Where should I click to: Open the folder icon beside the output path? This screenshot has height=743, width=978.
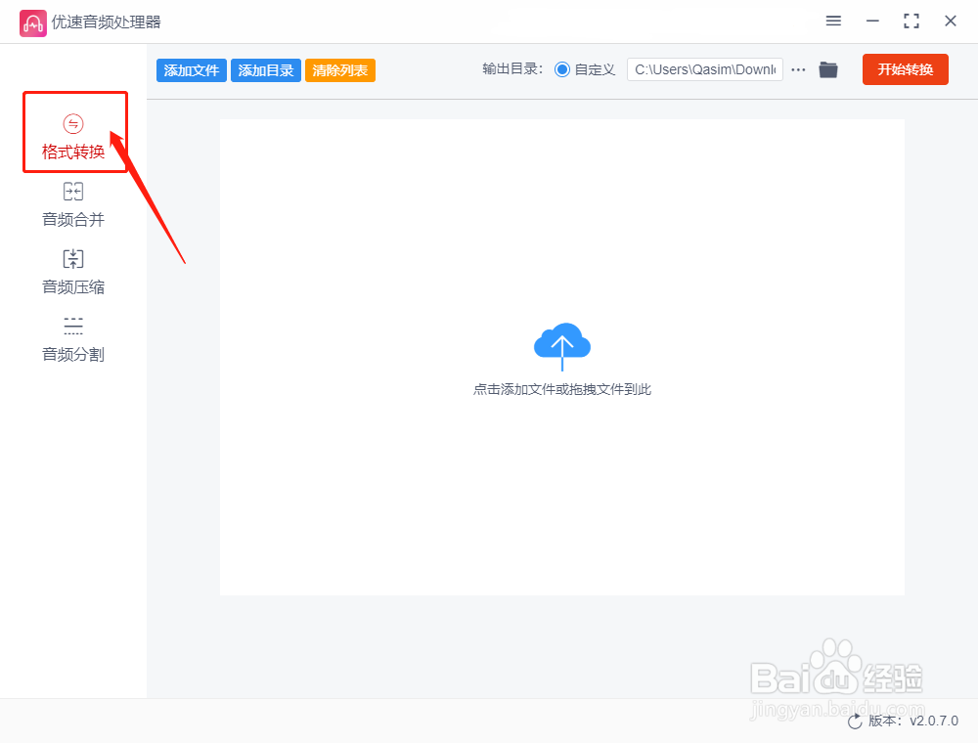pyautogui.click(x=827, y=69)
